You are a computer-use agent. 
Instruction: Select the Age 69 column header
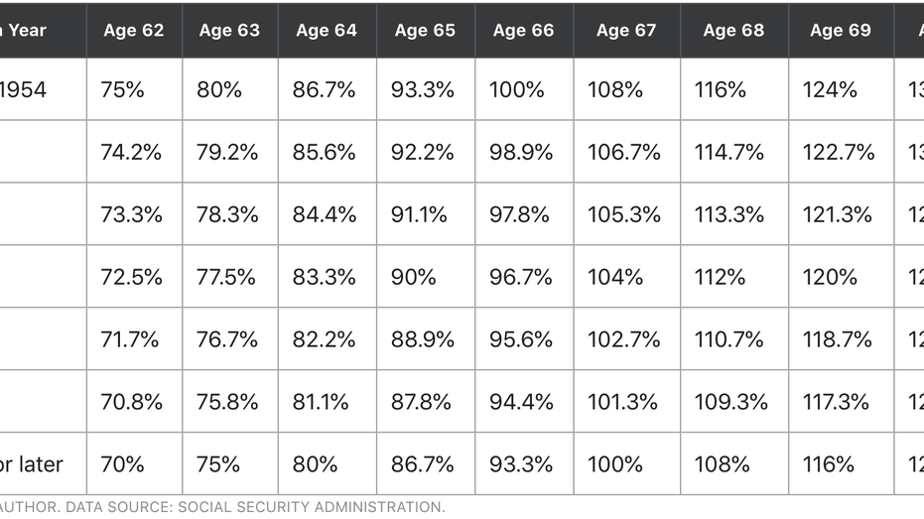pyautogui.click(x=840, y=30)
